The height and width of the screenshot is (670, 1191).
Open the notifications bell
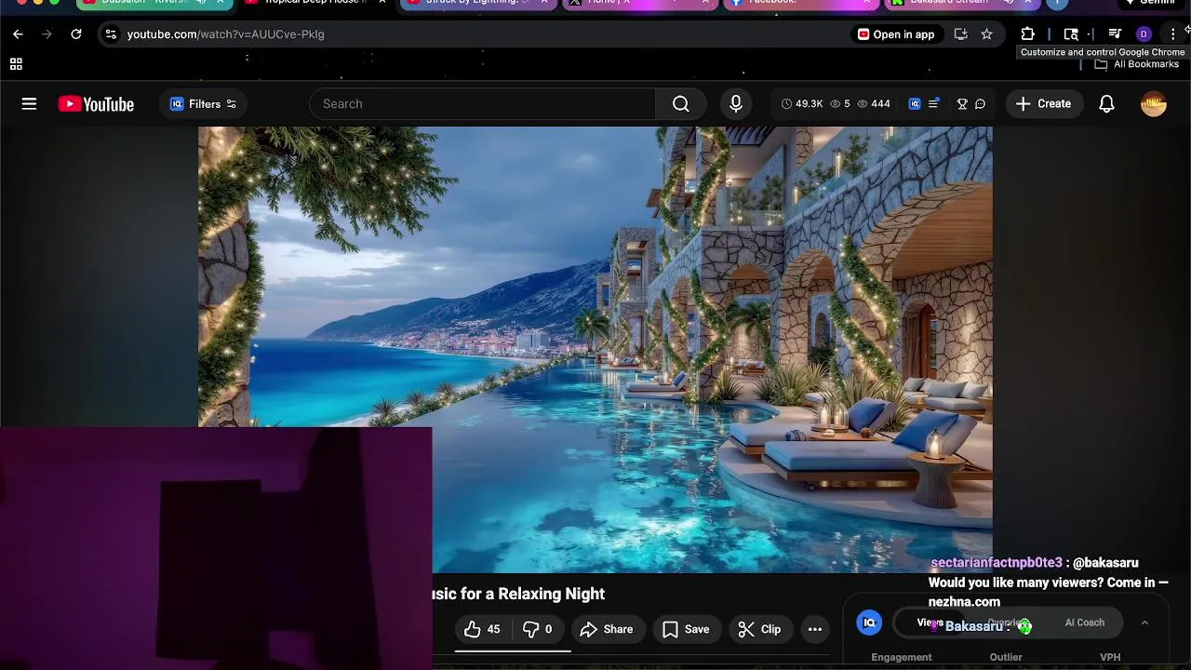1106,104
